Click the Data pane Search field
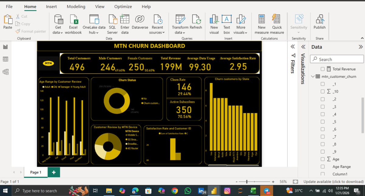The image size is (365, 196). tap(337, 59)
